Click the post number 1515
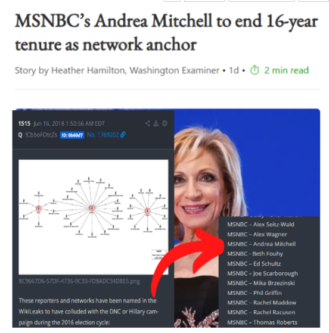 [x=24, y=123]
